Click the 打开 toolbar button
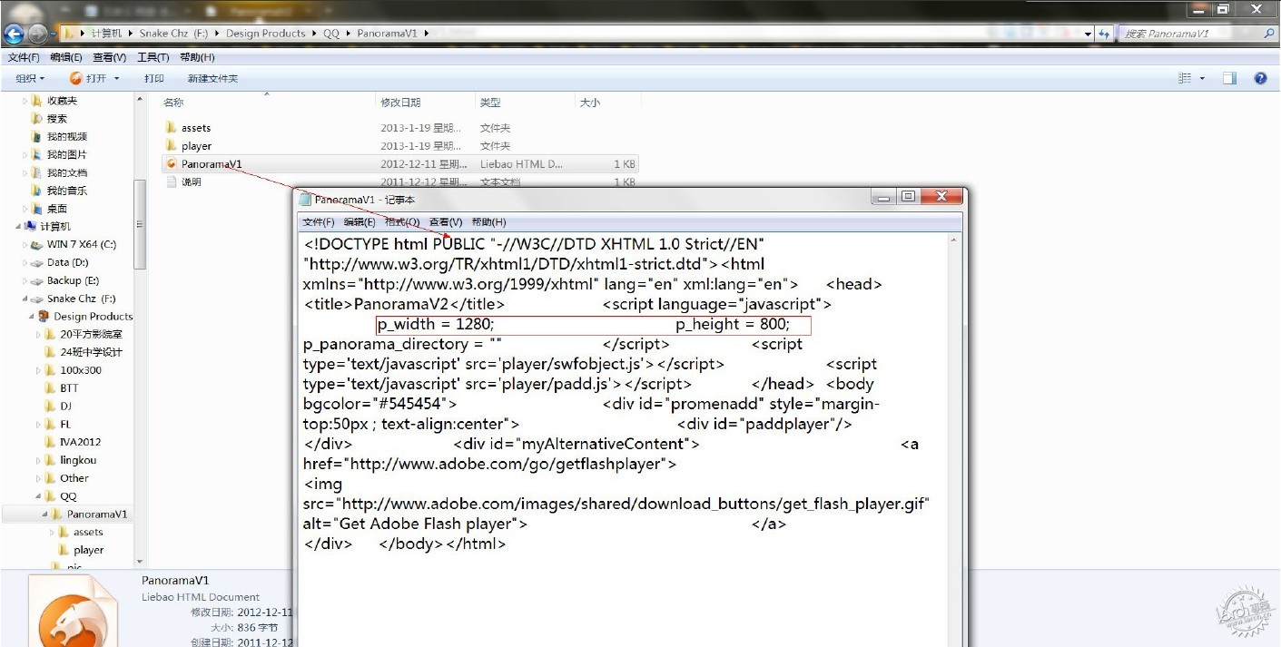This screenshot has height=647, width=1281. click(88, 79)
